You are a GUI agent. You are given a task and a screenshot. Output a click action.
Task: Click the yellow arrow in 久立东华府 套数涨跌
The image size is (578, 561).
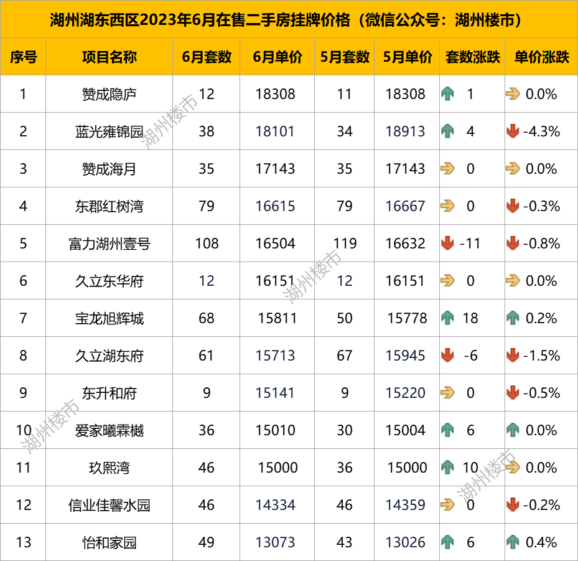pyautogui.click(x=447, y=281)
